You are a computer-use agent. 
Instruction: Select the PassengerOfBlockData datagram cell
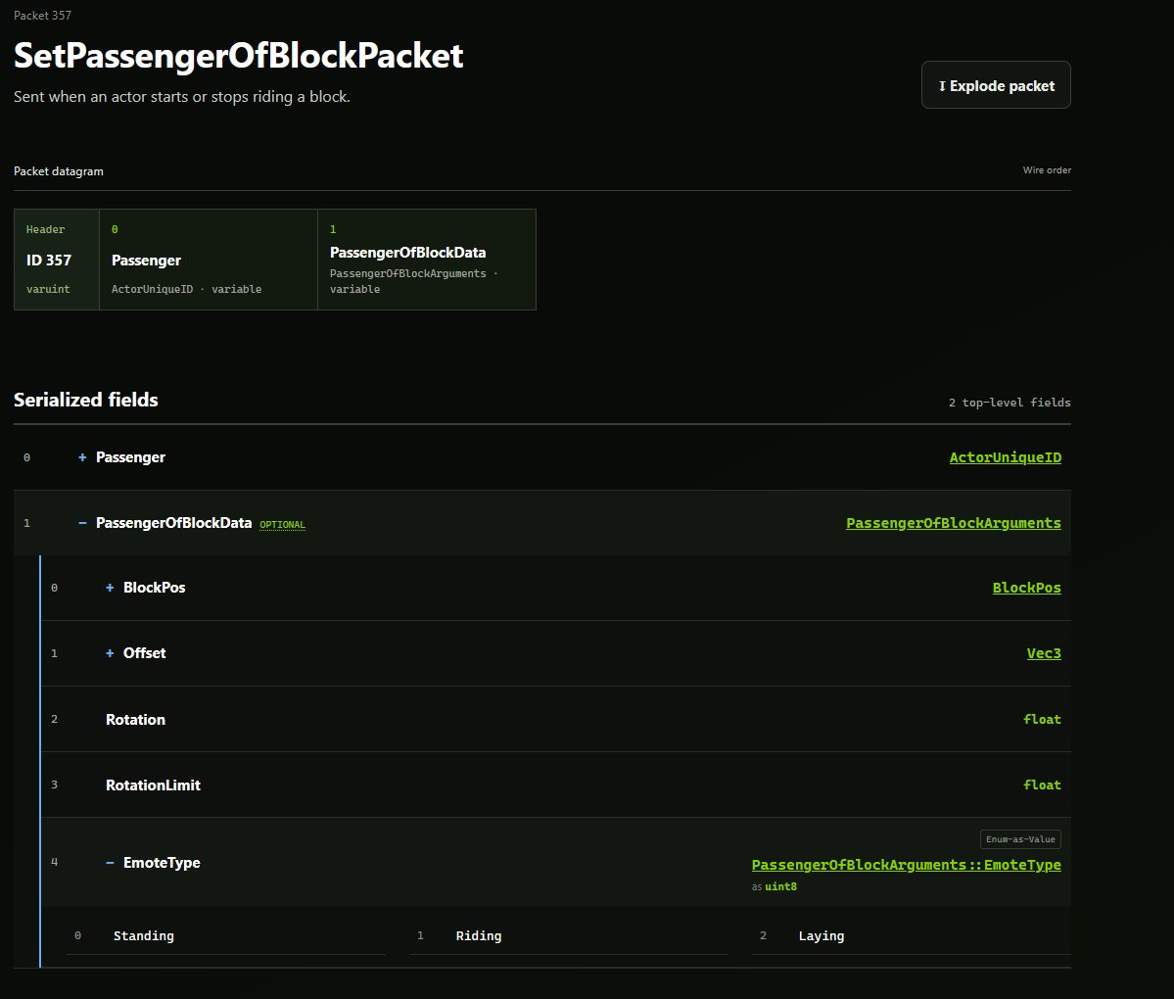[x=427, y=260]
